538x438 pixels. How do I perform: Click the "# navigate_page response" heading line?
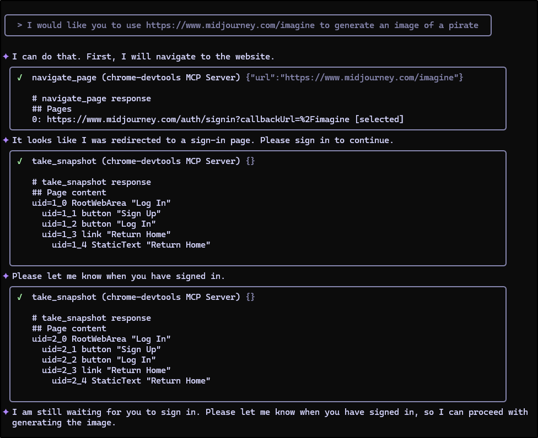point(92,98)
